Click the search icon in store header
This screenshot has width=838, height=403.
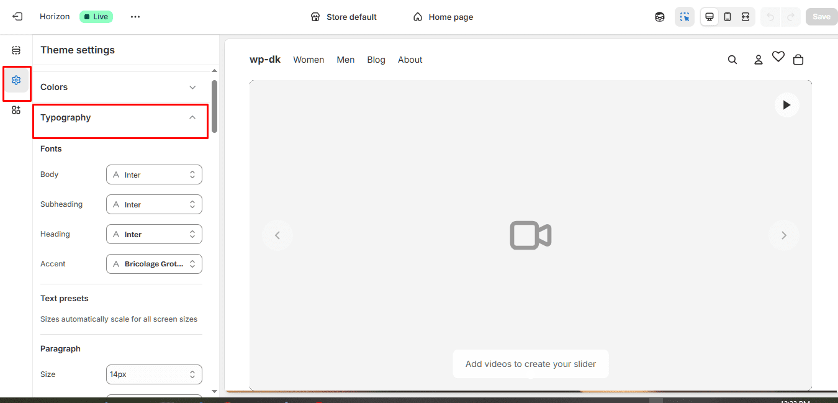732,60
